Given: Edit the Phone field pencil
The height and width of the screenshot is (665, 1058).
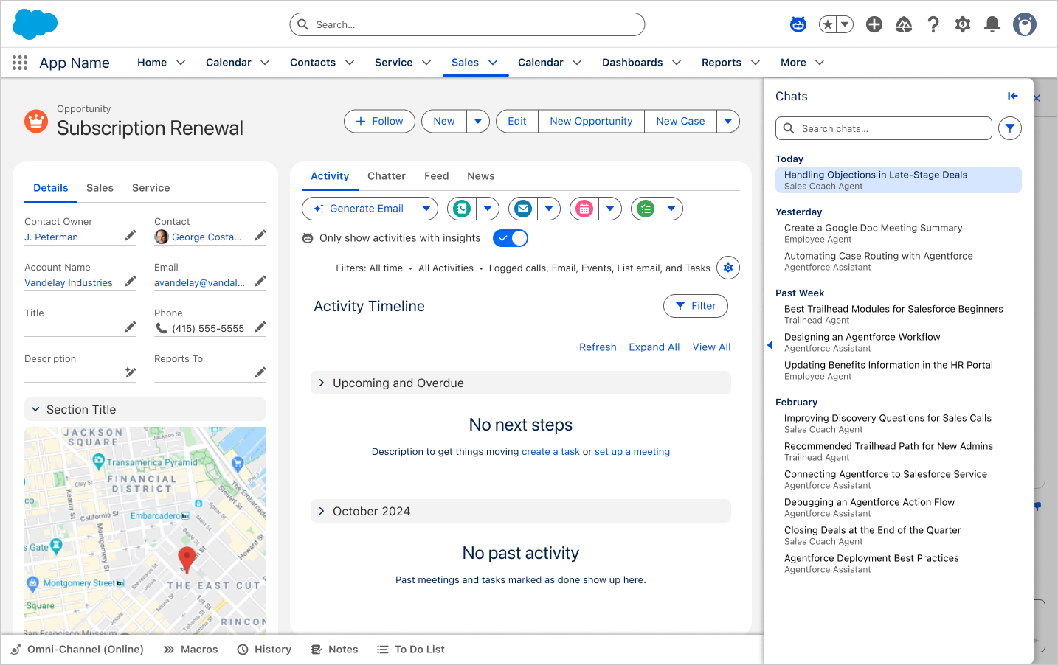Looking at the screenshot, I should (x=260, y=327).
